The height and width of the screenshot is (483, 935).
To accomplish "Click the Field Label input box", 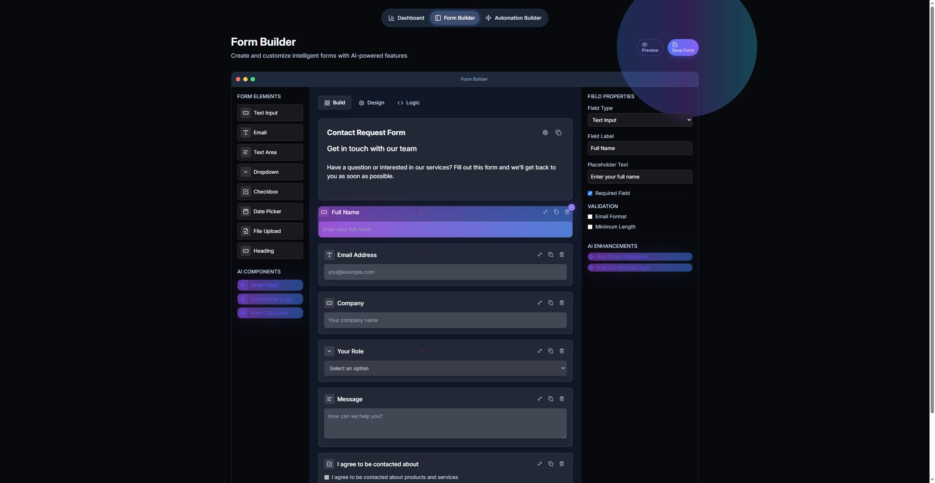I will [640, 148].
